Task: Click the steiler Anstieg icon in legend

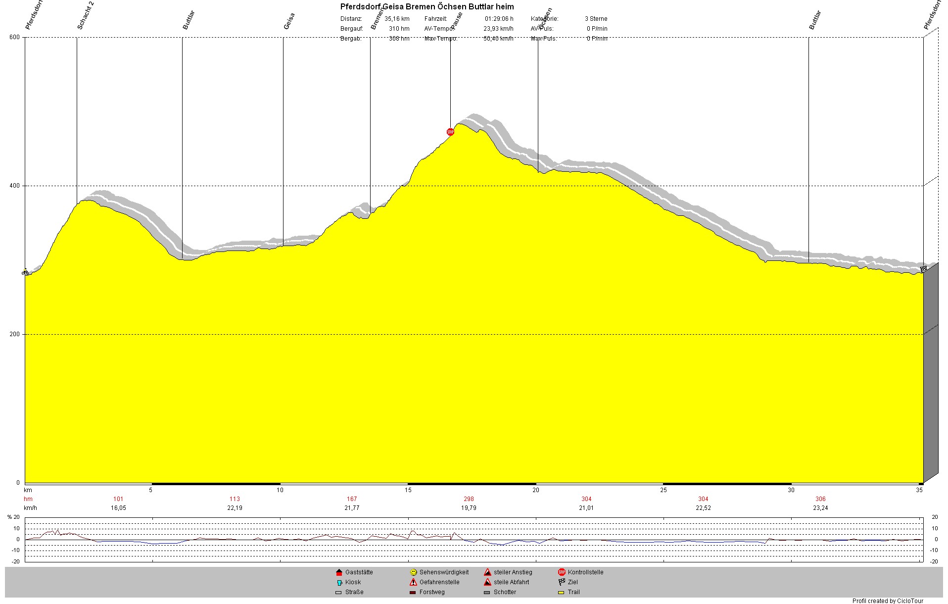Action: pos(487,572)
